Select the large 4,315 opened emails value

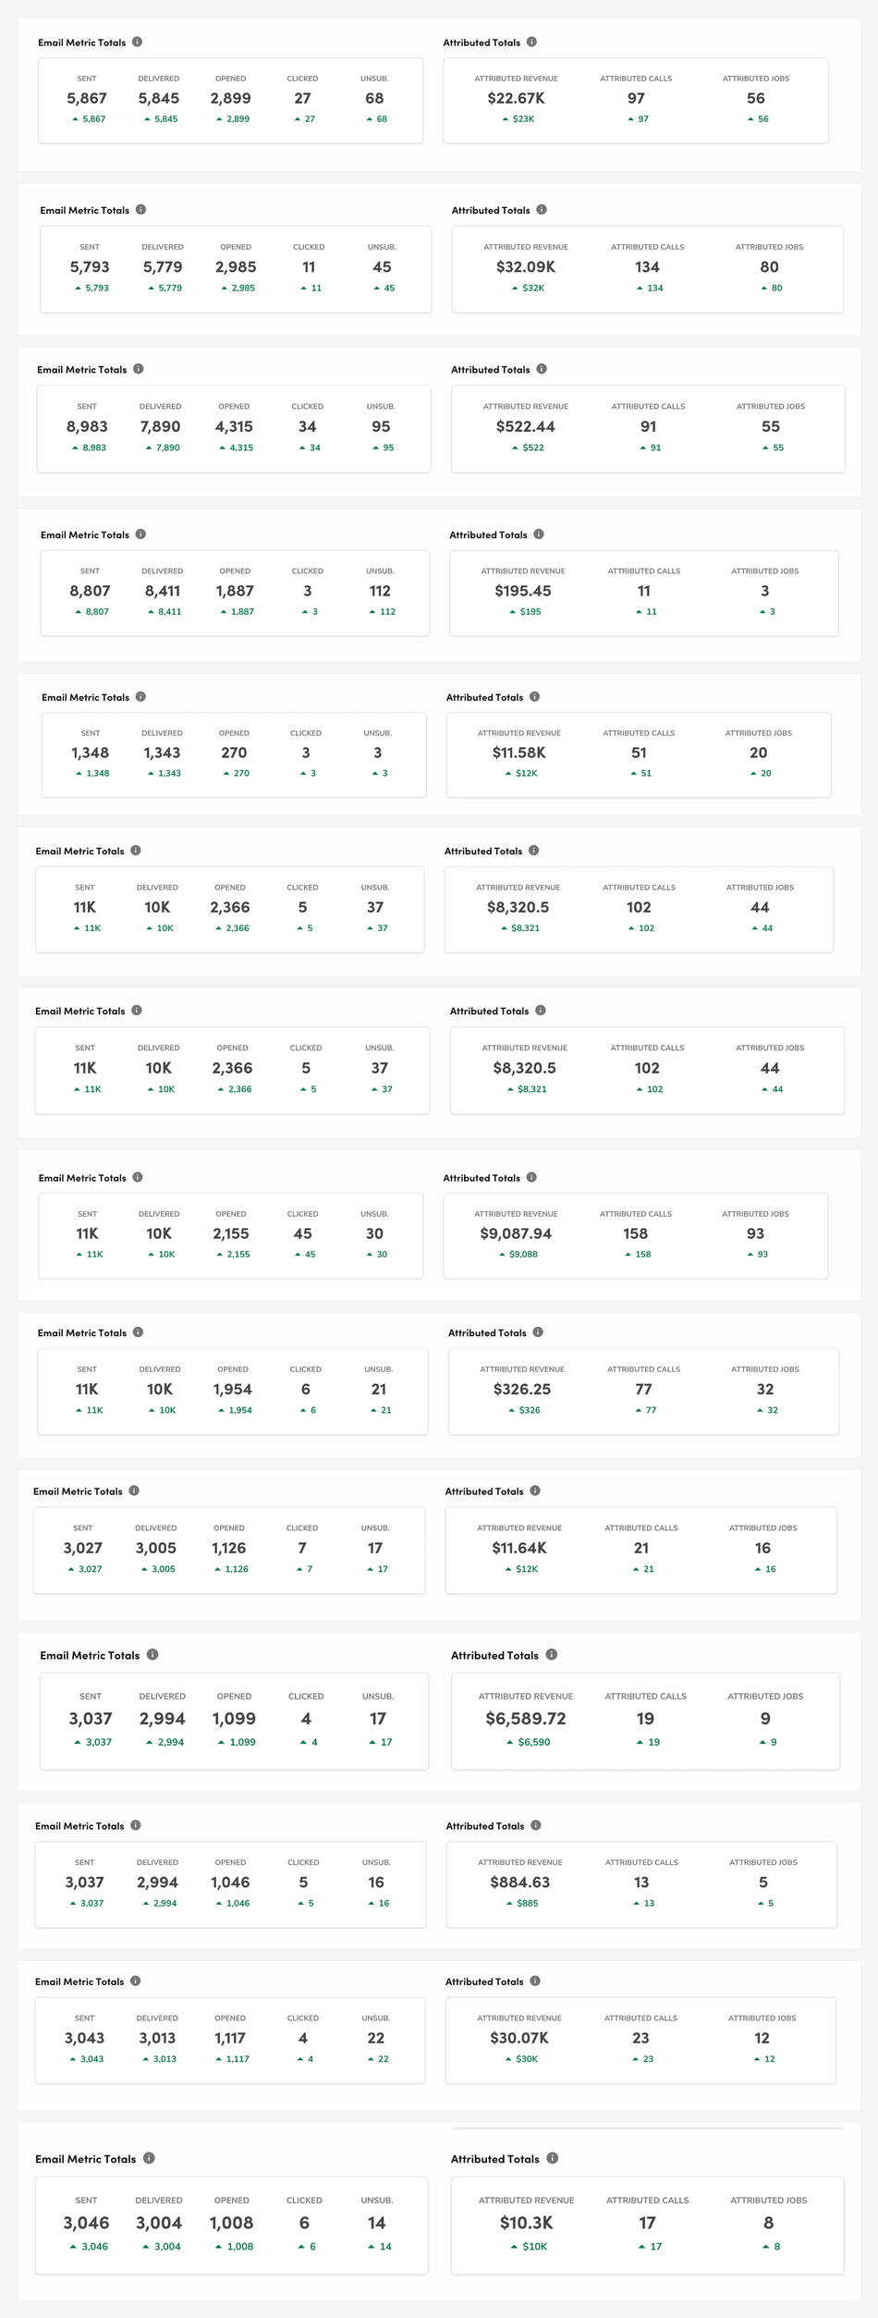pyautogui.click(x=234, y=426)
